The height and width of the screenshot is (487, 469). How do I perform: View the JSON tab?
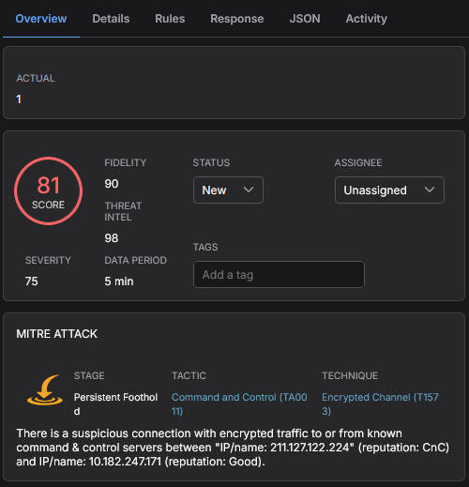pyautogui.click(x=305, y=19)
